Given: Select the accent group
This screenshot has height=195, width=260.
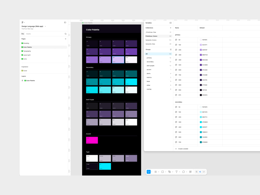Looking at the screenshot, I should [x=158, y=70].
